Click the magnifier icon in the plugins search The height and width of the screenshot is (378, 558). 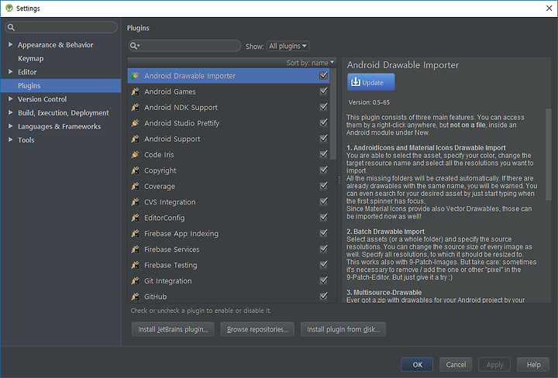135,46
